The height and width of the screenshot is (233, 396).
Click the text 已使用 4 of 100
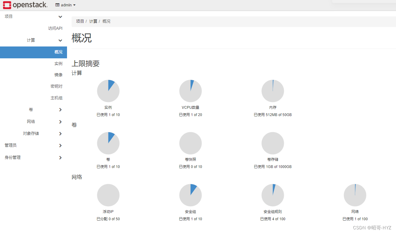point(273,219)
